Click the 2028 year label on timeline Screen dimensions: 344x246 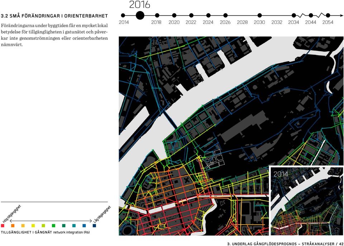(242, 22)
